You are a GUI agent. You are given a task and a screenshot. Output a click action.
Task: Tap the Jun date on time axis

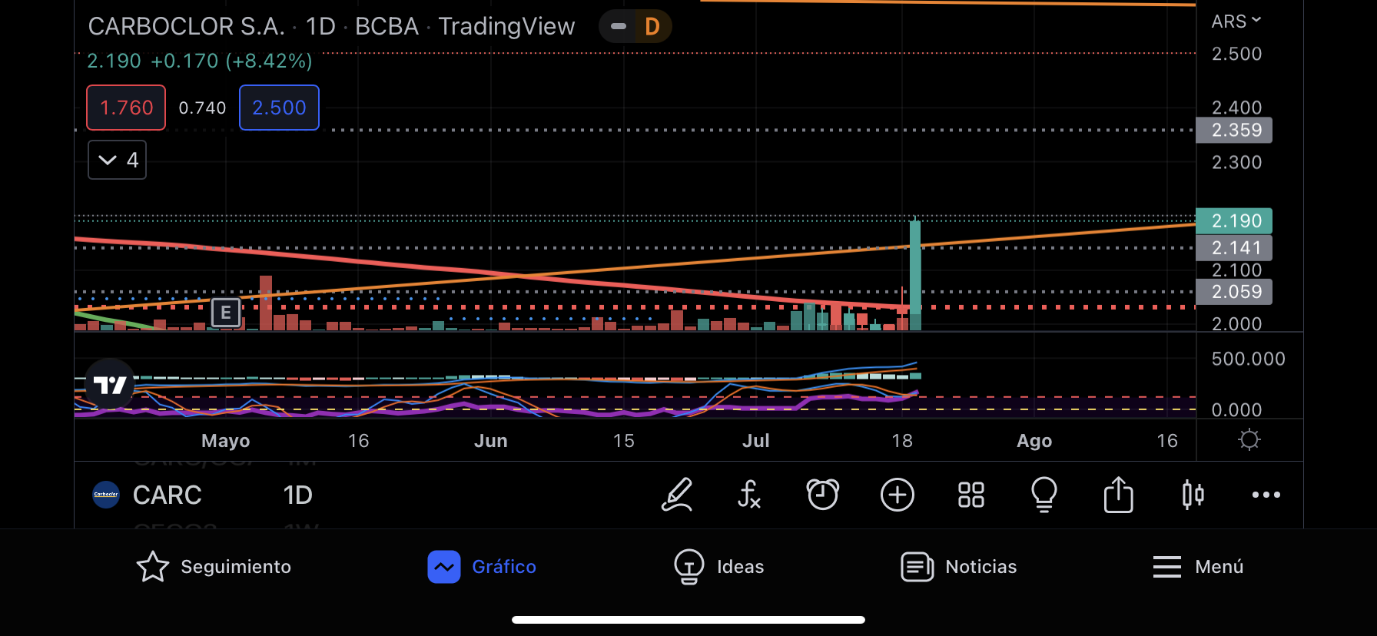pos(491,440)
